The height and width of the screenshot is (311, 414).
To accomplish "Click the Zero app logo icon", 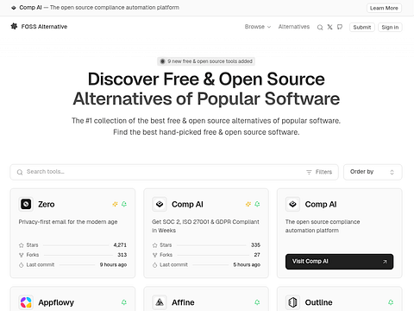I will click(26, 204).
